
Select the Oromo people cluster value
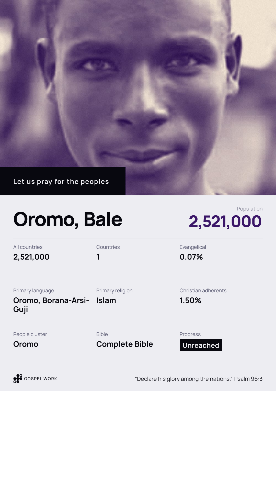(26, 344)
